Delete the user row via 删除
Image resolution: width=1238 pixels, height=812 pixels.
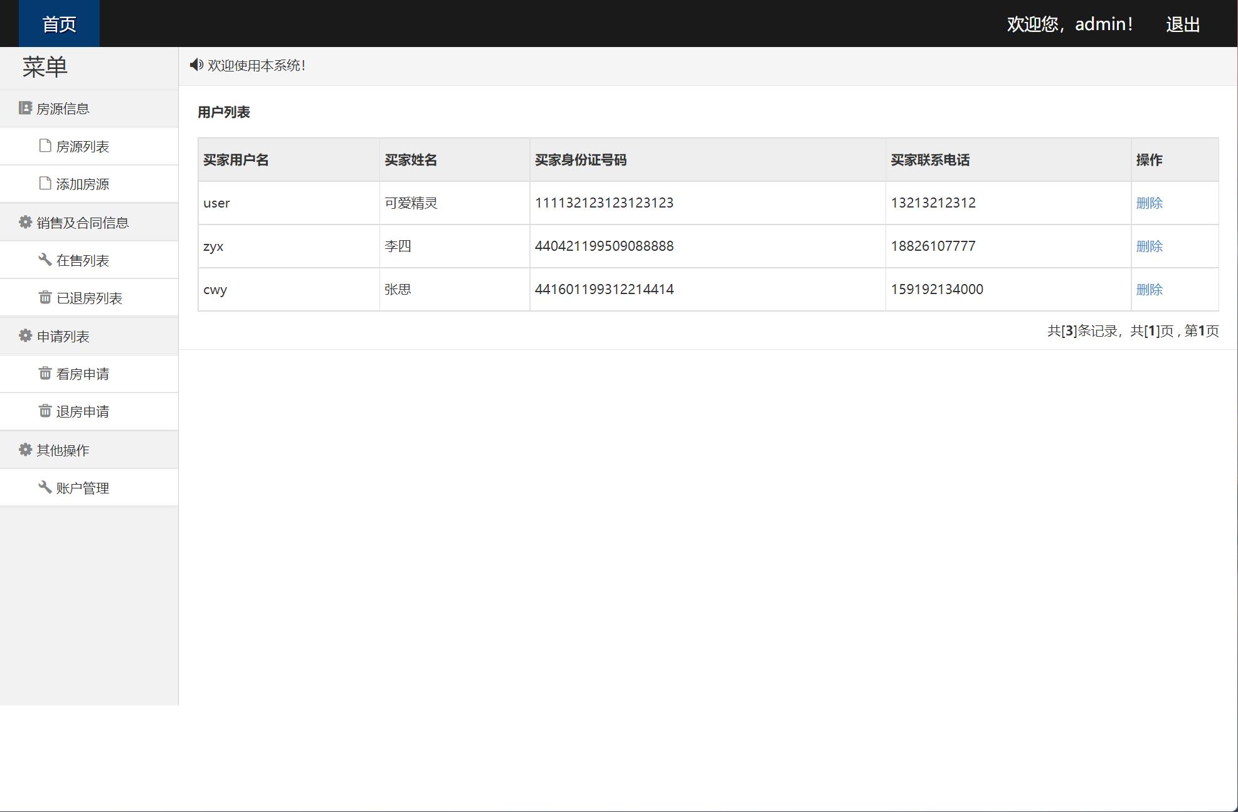(x=1149, y=203)
